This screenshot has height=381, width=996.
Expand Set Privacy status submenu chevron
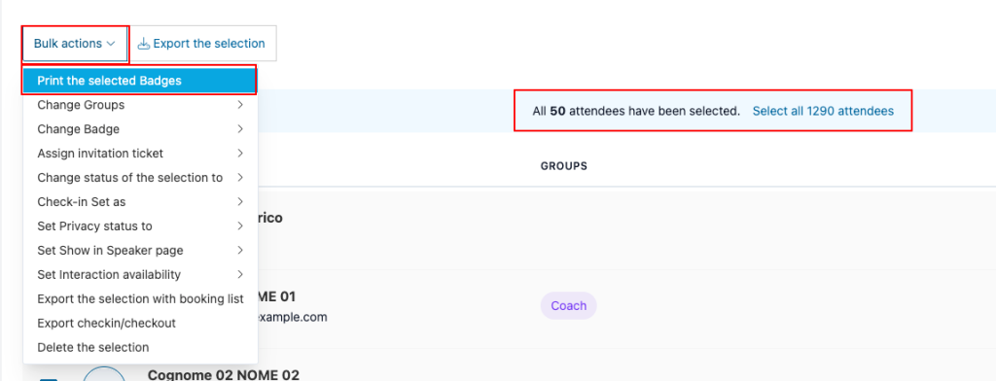(x=240, y=226)
